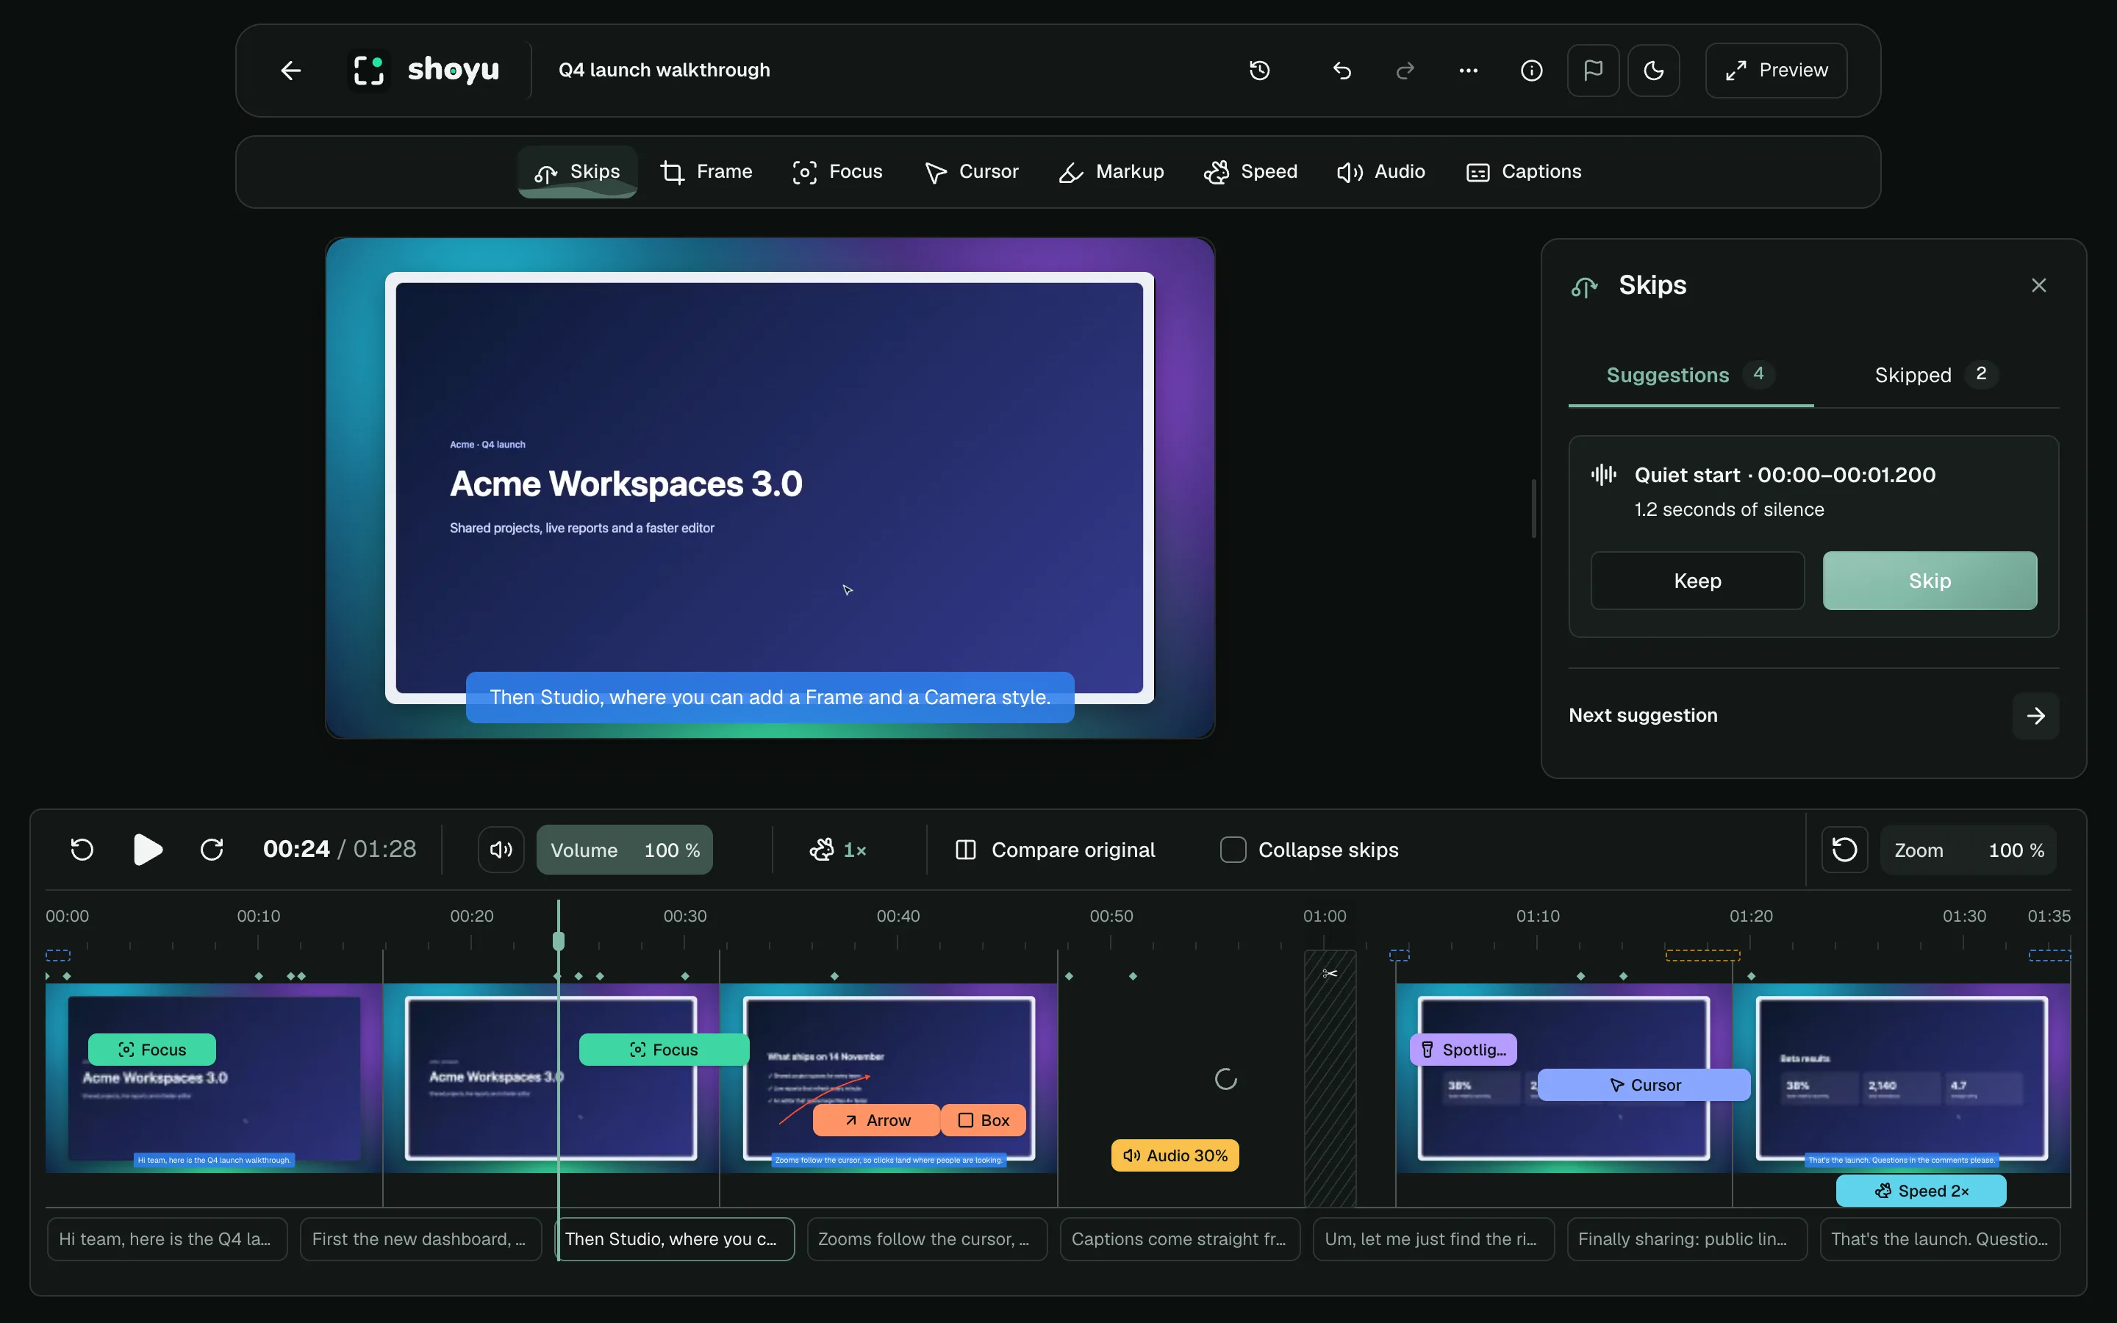Image resolution: width=2117 pixels, height=1323 pixels.
Task: Close the Skips panel
Action: (x=2038, y=285)
